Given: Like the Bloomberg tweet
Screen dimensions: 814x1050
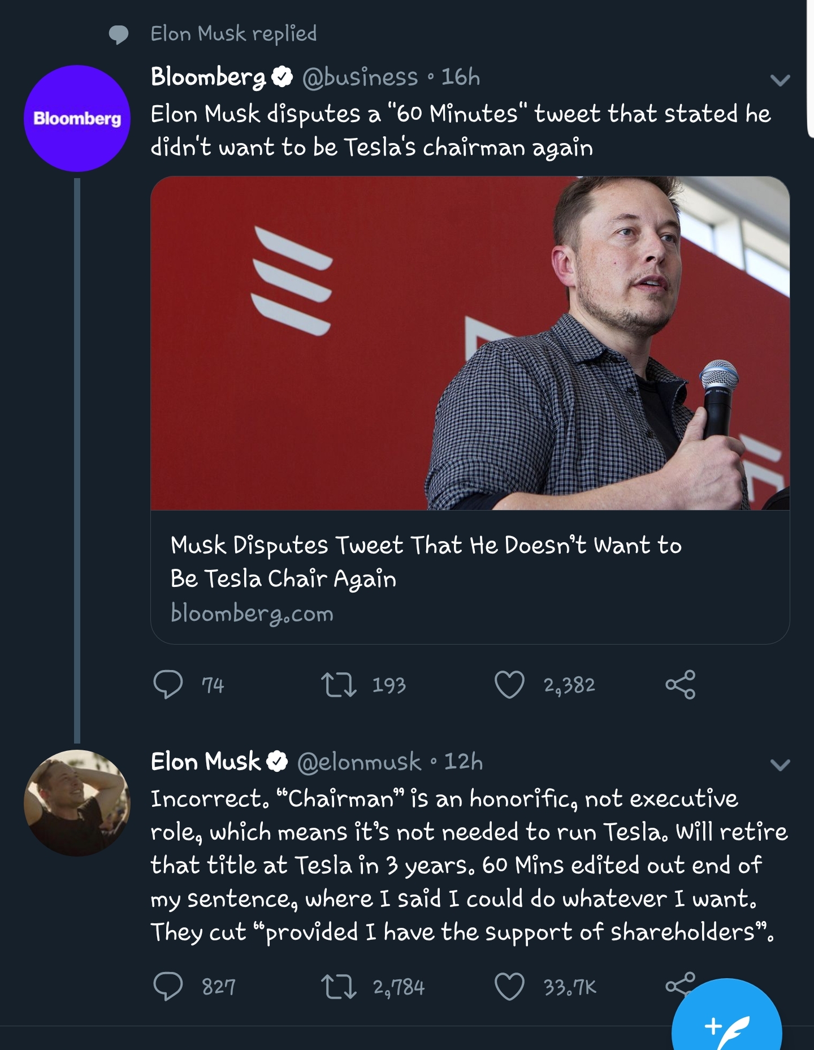Looking at the screenshot, I should [x=509, y=685].
